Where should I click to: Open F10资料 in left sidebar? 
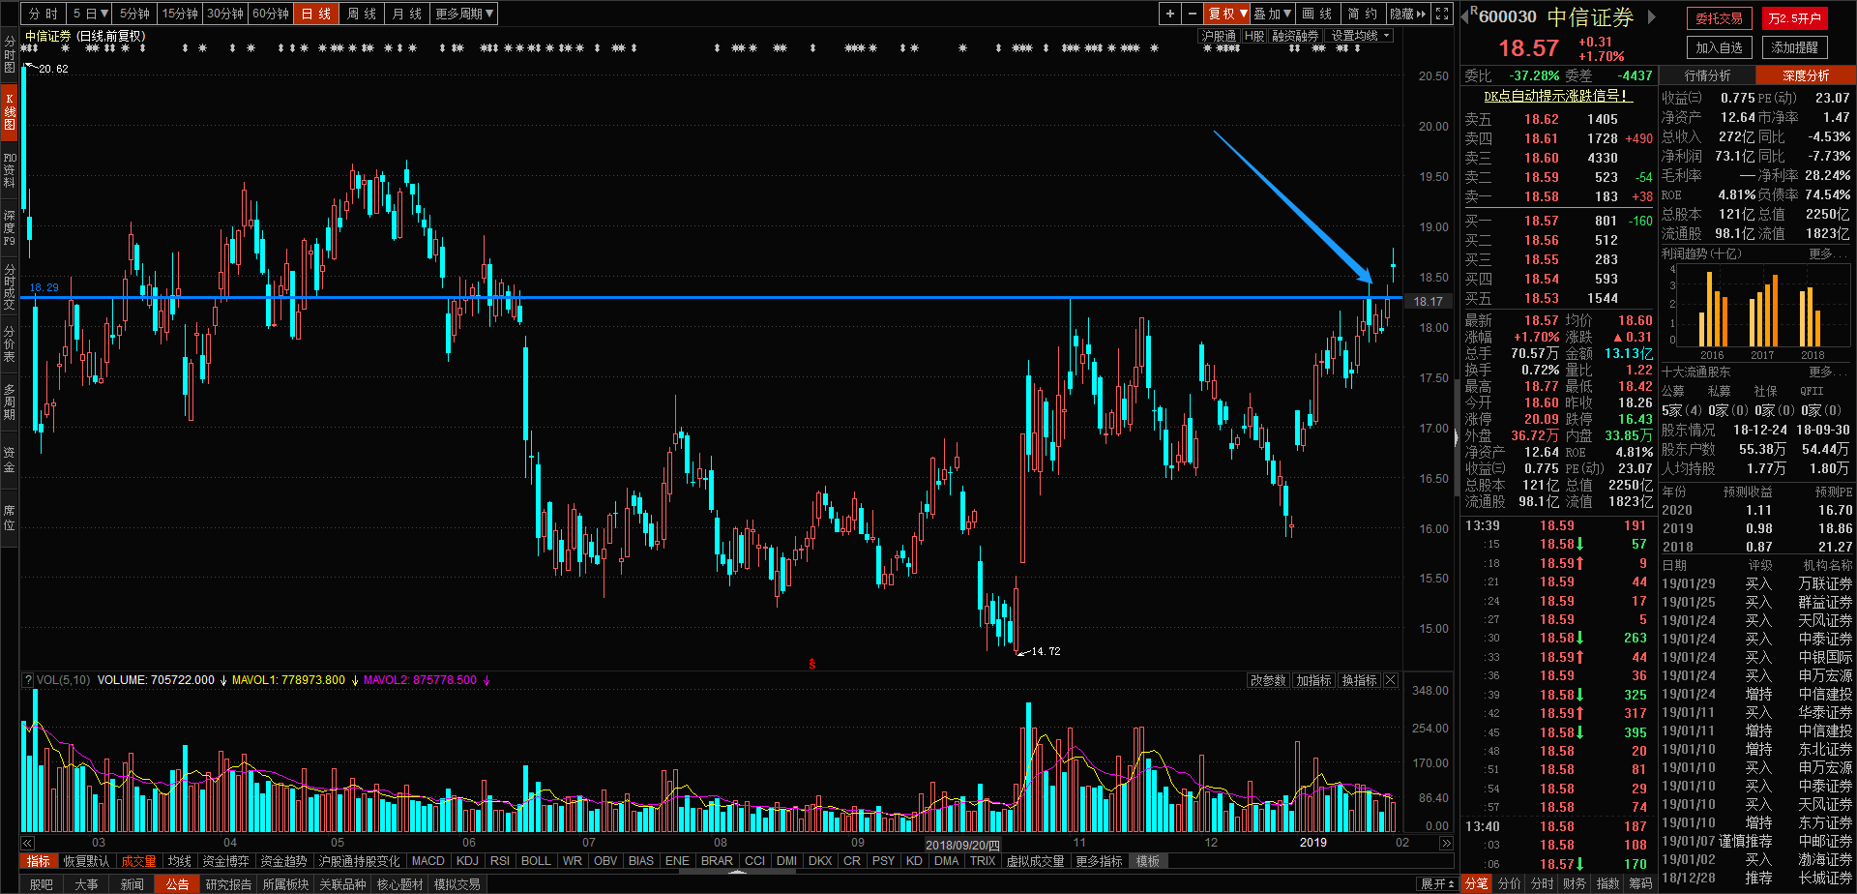point(9,170)
